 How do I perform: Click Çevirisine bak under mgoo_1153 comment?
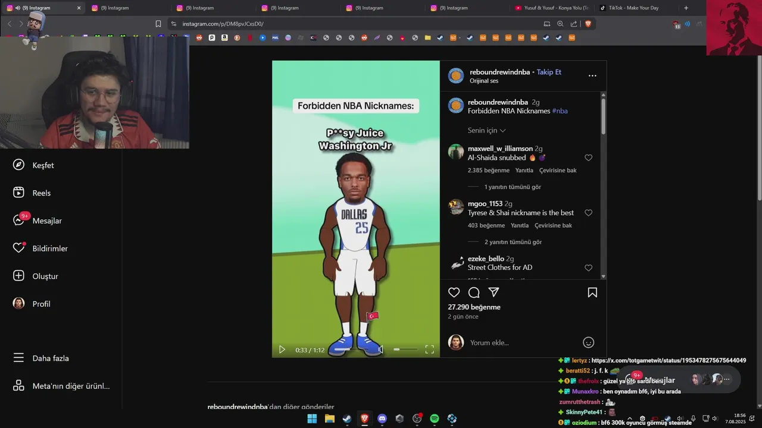[x=553, y=225]
